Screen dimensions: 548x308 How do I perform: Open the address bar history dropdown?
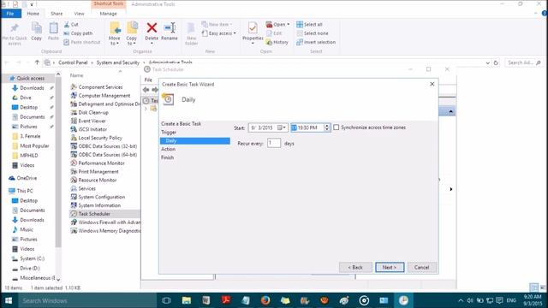[x=487, y=62]
